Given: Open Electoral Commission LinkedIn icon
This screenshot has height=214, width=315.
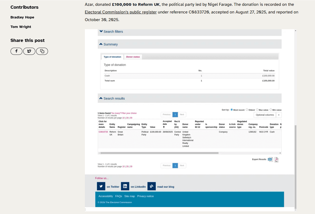Looking at the screenshot, I should [x=125, y=186].
